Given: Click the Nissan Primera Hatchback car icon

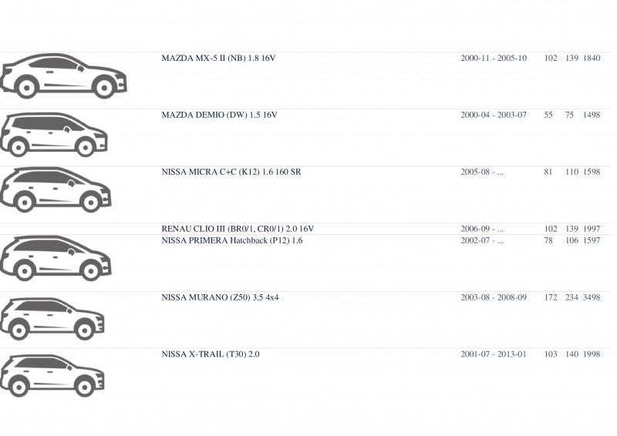Looking at the screenshot, I should click(56, 258).
